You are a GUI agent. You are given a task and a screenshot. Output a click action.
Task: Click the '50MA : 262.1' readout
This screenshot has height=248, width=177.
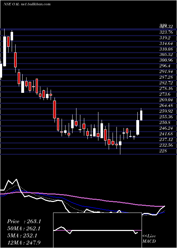click(24, 229)
